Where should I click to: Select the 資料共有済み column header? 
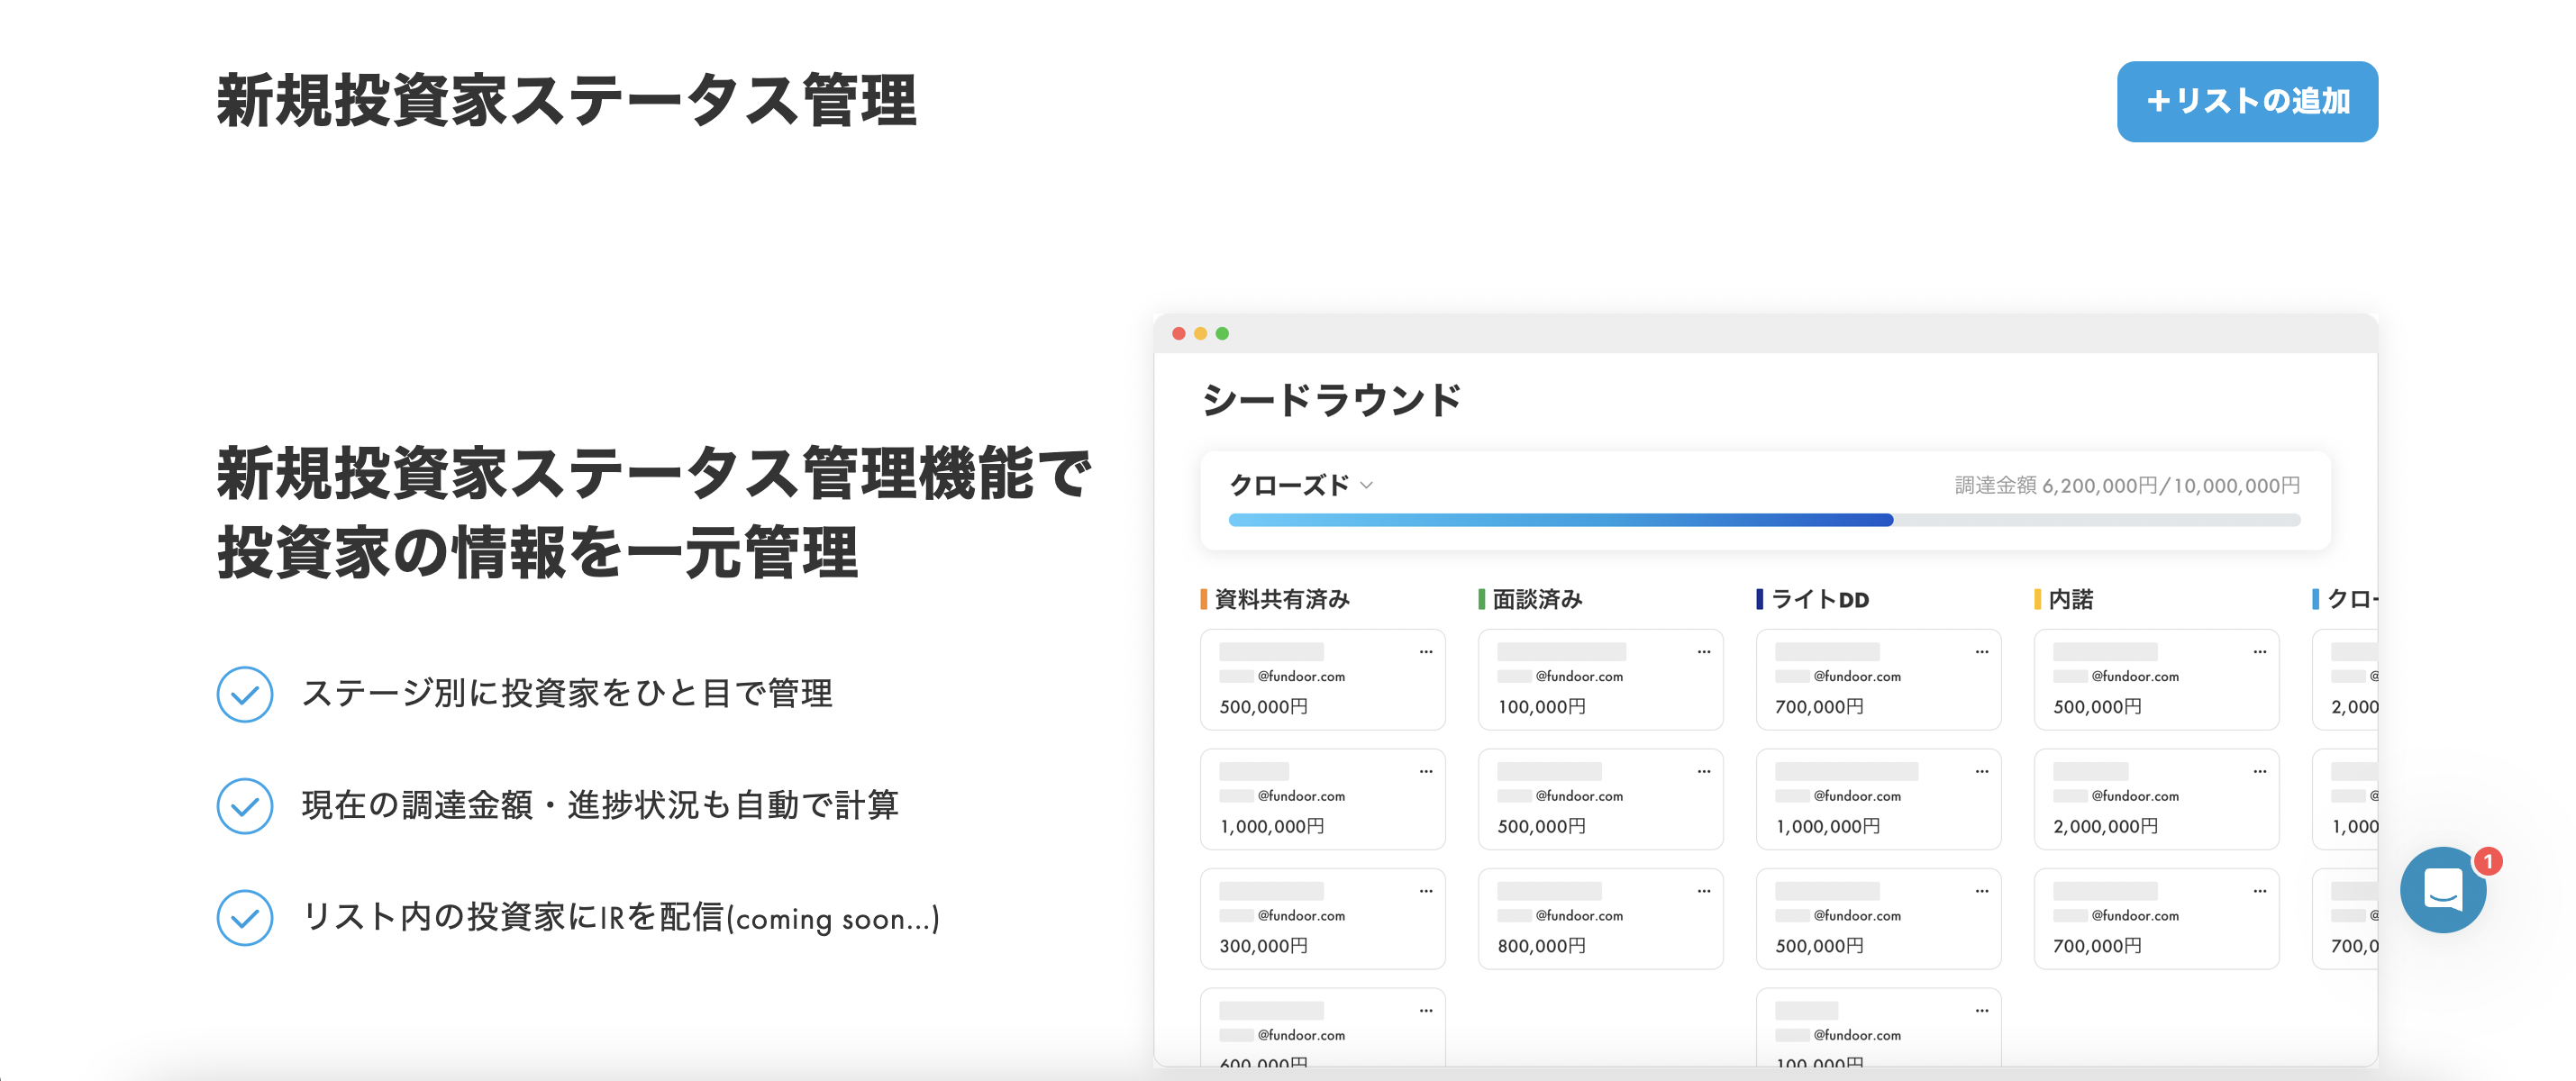pos(1281,599)
